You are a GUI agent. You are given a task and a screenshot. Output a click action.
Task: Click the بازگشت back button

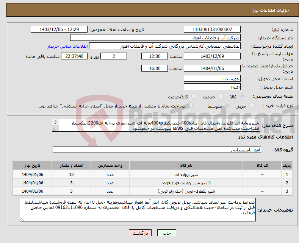pyautogui.click(x=140, y=233)
